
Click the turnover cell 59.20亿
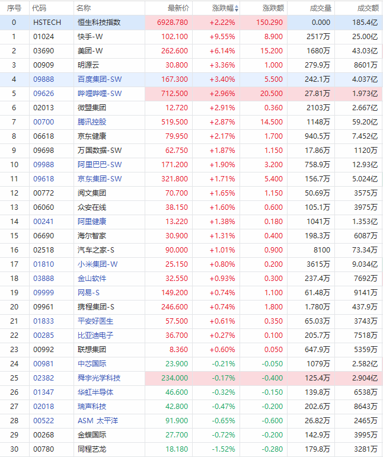tap(365, 122)
